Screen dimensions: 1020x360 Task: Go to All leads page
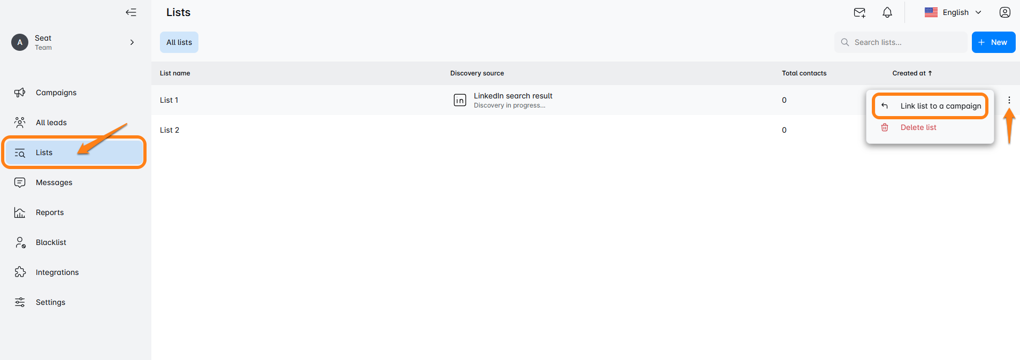pyautogui.click(x=51, y=122)
